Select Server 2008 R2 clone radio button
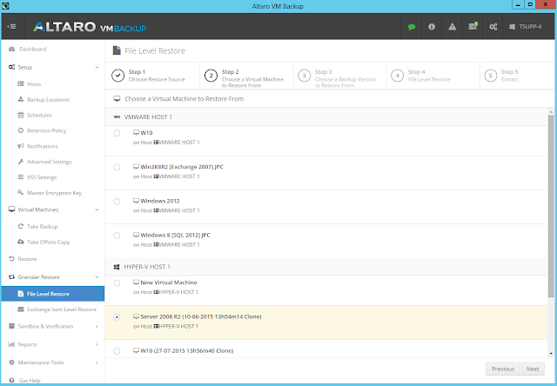 click(117, 317)
